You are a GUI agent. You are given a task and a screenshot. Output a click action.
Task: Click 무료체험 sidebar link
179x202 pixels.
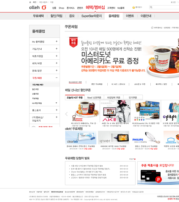pyautogui.click(x=35, y=99)
